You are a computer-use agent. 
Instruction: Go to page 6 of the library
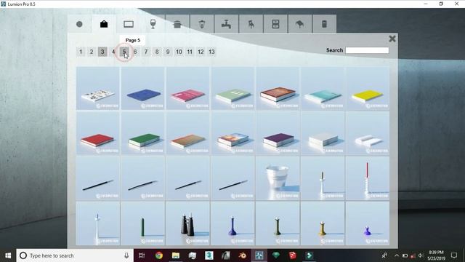135,52
